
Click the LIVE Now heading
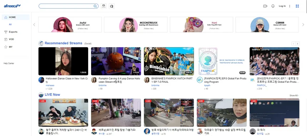(x=52, y=95)
